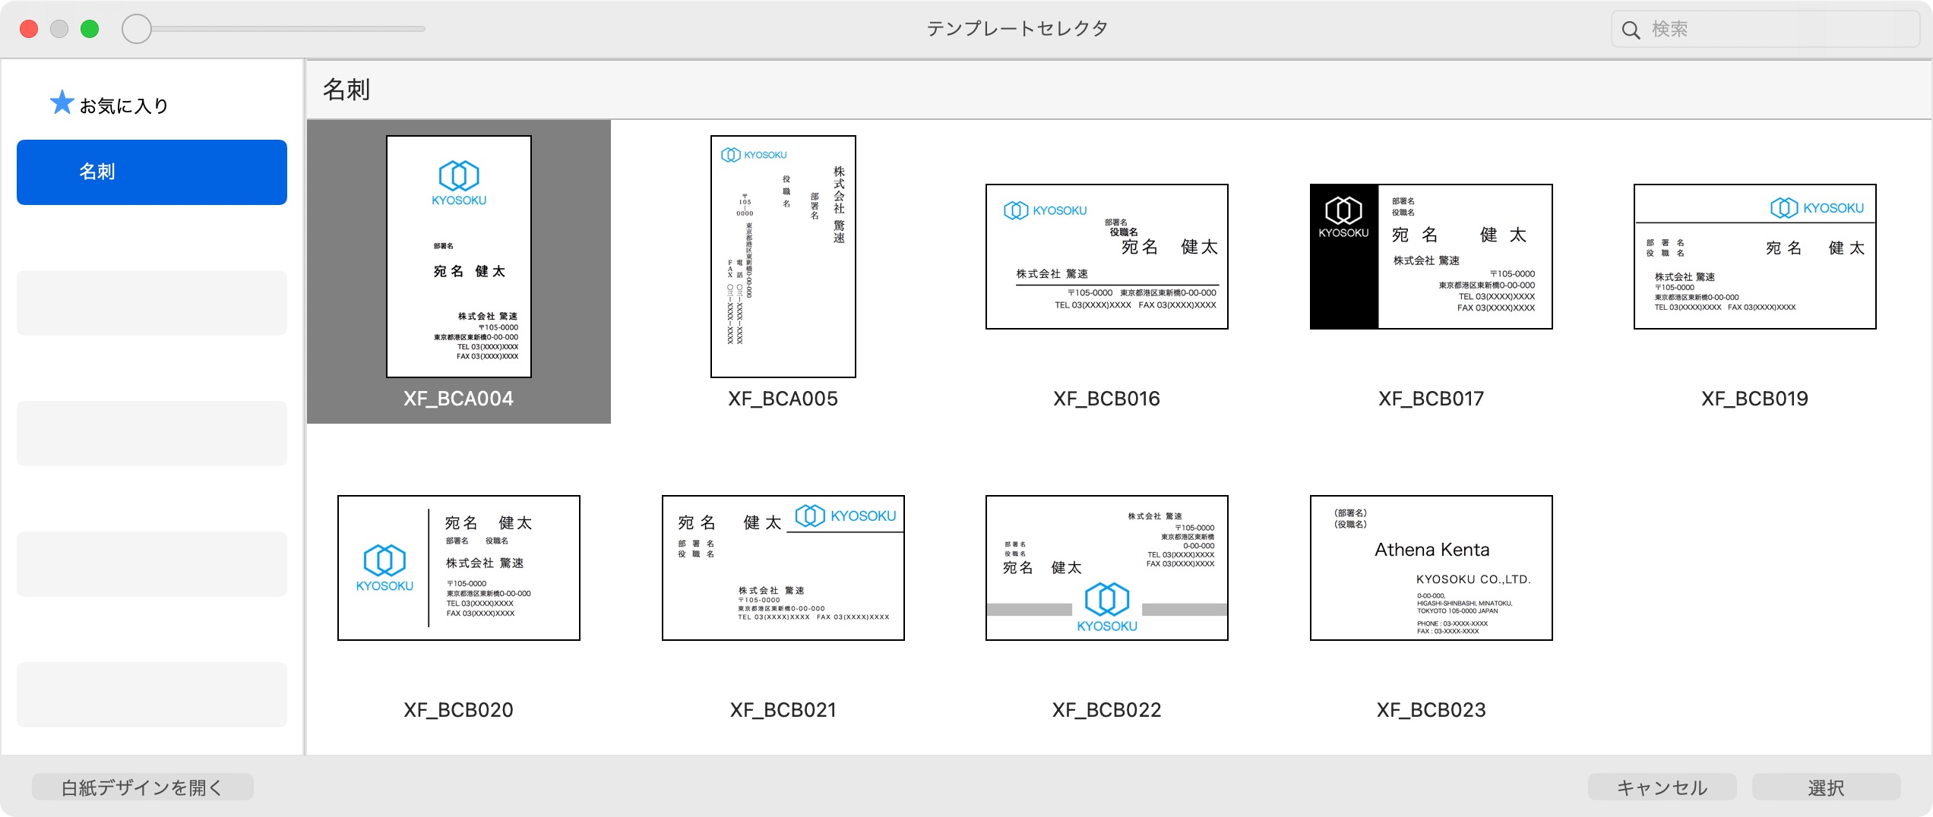Click the green zoom window button

[x=90, y=29]
